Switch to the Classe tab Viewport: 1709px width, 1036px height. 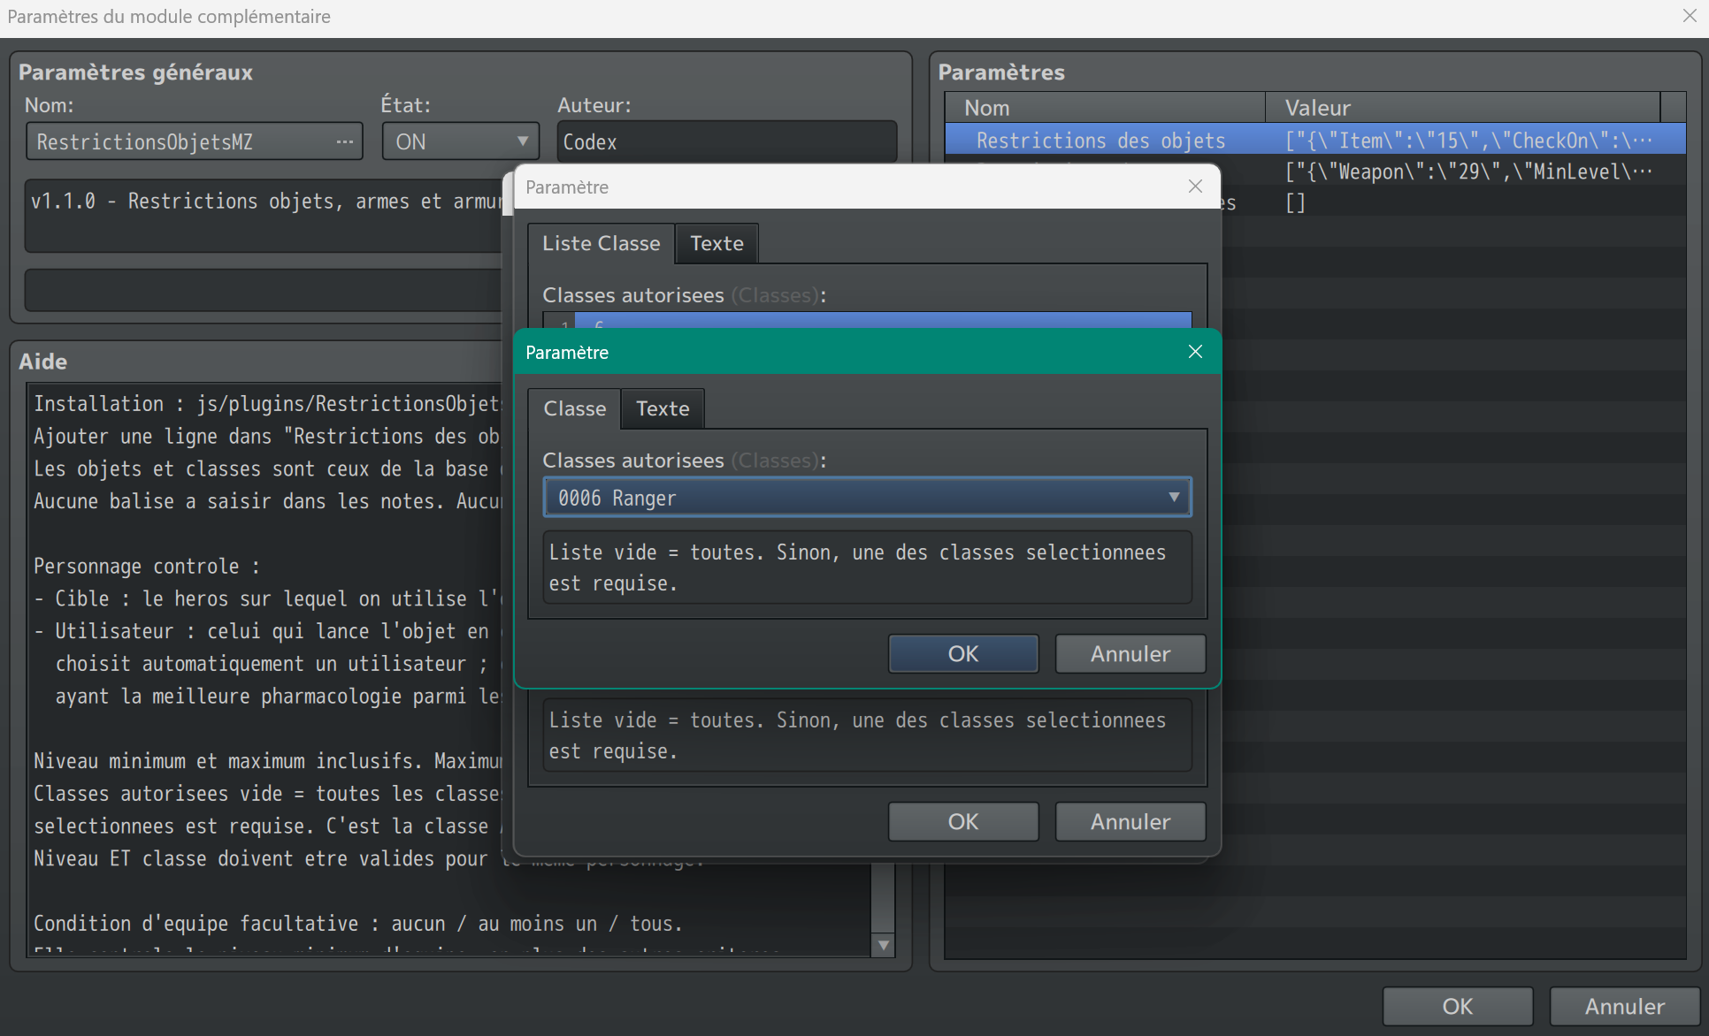(575, 408)
